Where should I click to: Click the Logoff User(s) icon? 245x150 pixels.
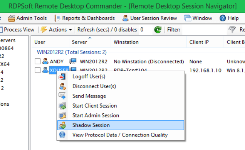62,77
